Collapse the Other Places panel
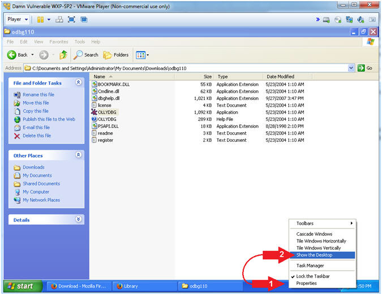382x295 pixels. pos(78,155)
